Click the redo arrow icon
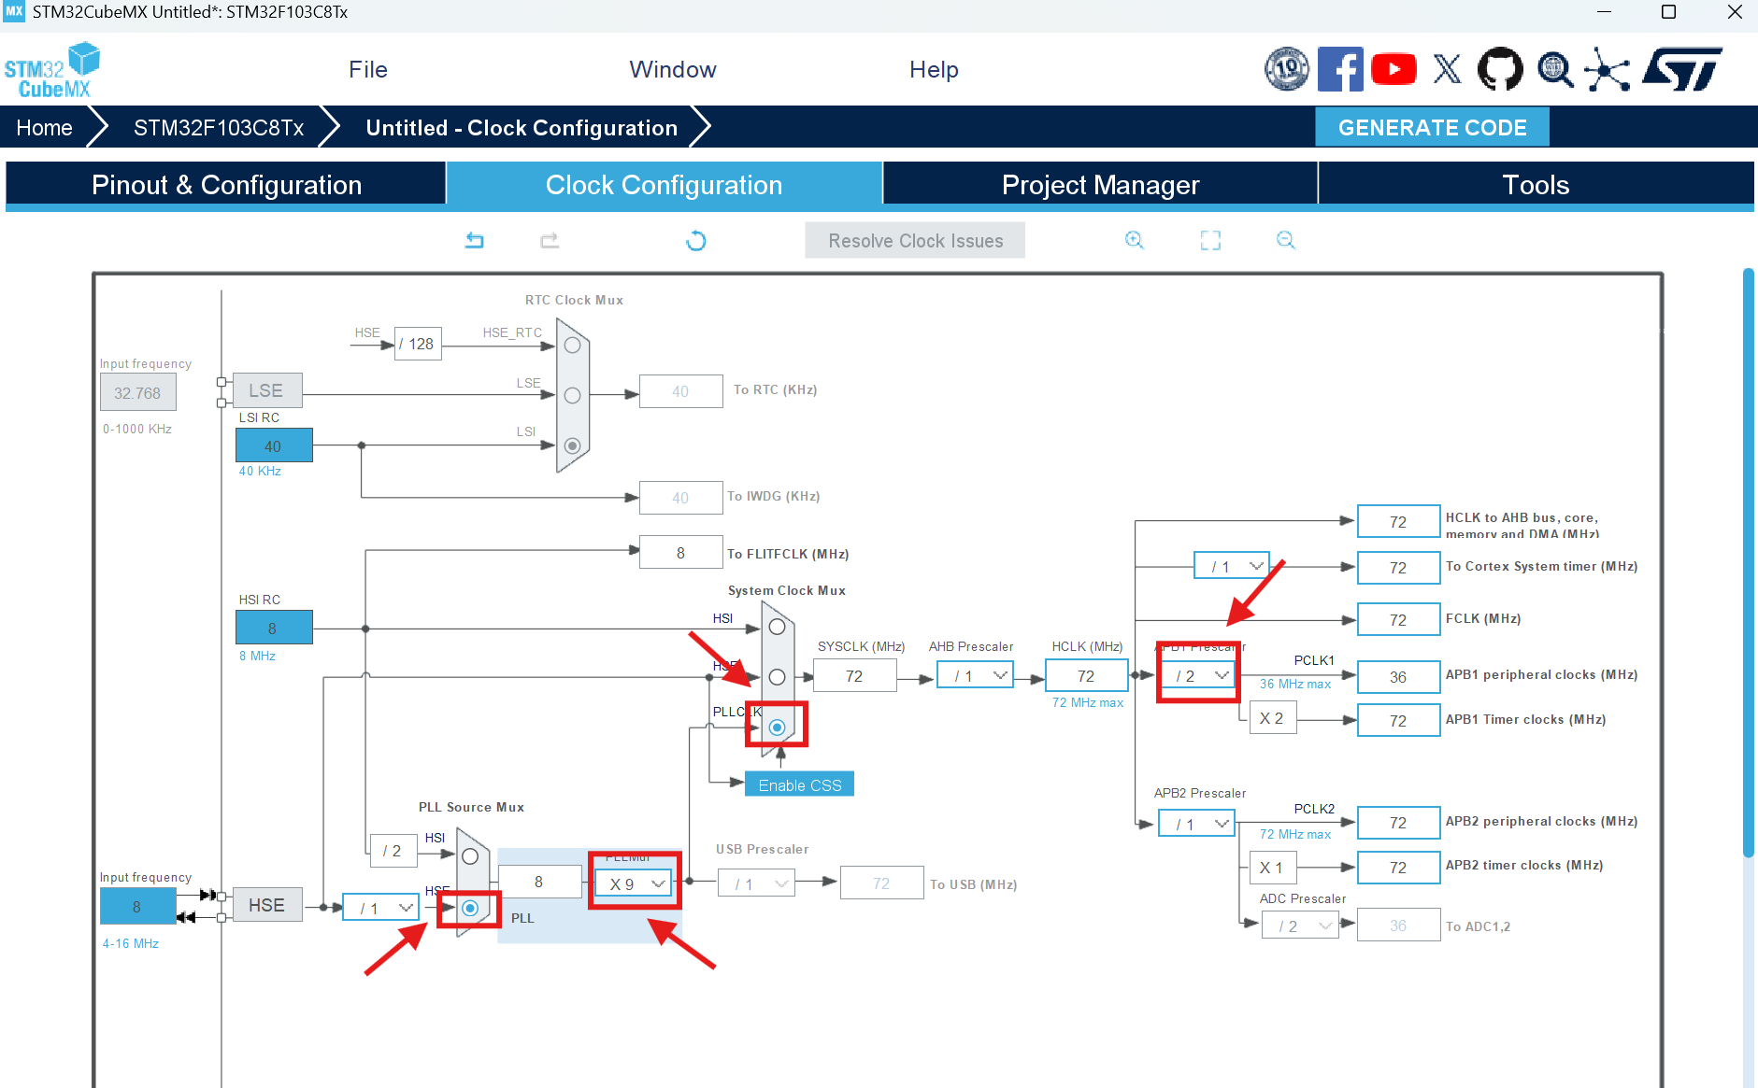1758x1088 pixels. pyautogui.click(x=550, y=241)
